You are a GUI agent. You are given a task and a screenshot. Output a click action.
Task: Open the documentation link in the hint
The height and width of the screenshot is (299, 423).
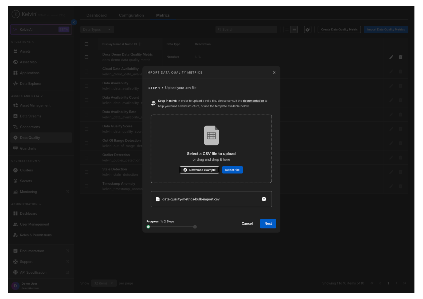253,101
